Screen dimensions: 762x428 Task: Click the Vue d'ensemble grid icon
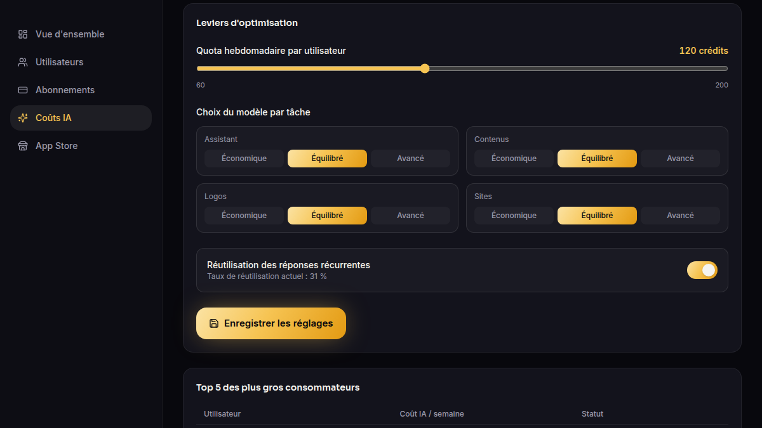pyautogui.click(x=23, y=34)
